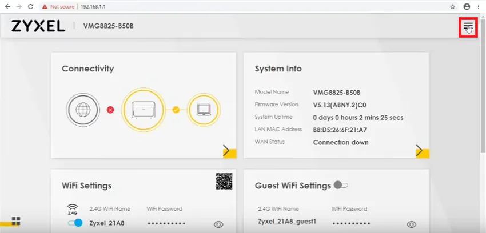The height and width of the screenshot is (233, 486).
Task: Click the header model text VMG8825-B50B
Action: pyautogui.click(x=108, y=26)
